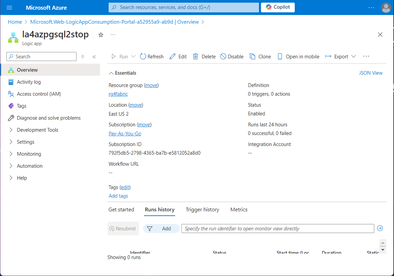Image resolution: width=394 pixels, height=276 pixels.
Task: Open the Run dropdown arrow
Action: click(x=133, y=56)
